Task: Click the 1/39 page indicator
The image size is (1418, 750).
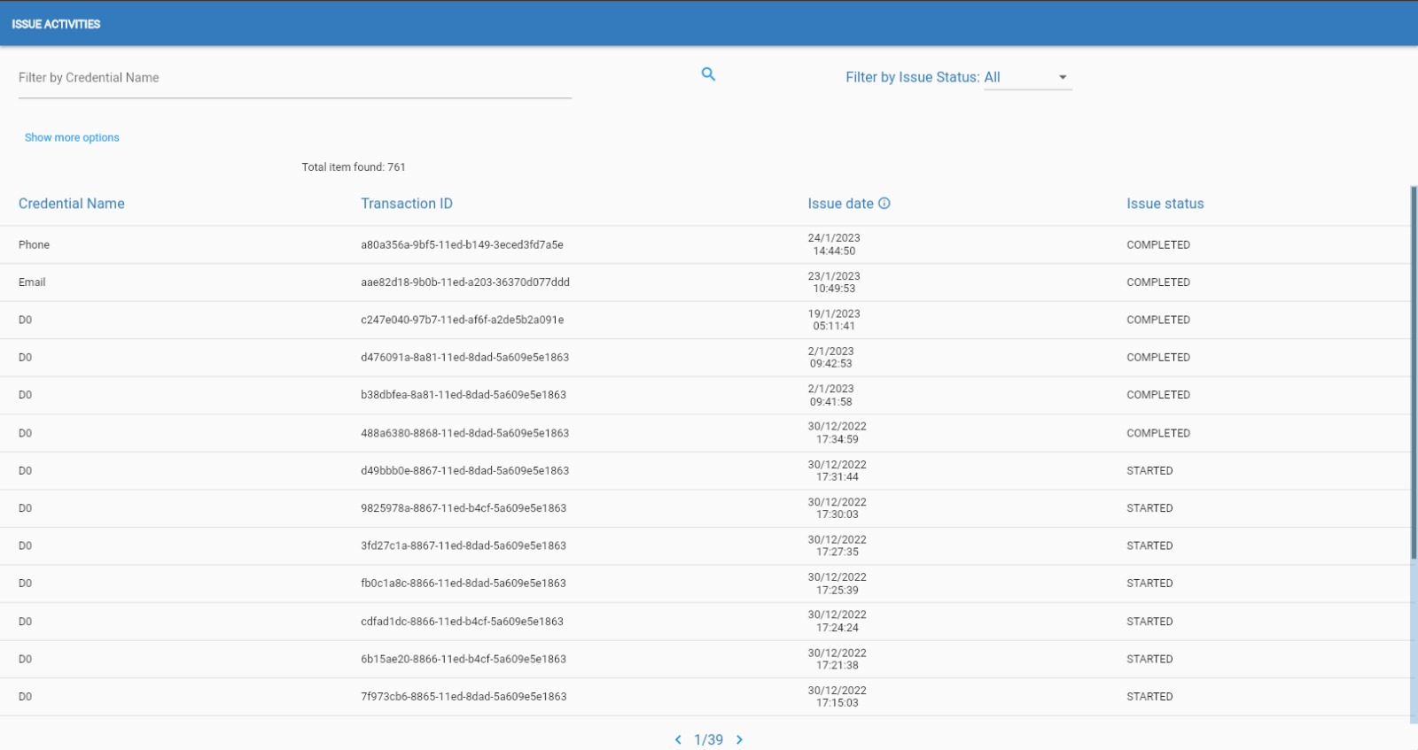Action: tap(708, 739)
